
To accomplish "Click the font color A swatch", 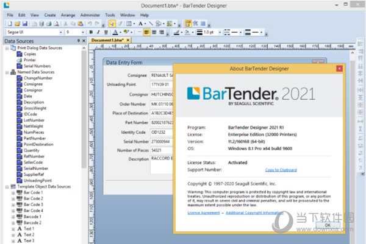I will click(115, 32).
